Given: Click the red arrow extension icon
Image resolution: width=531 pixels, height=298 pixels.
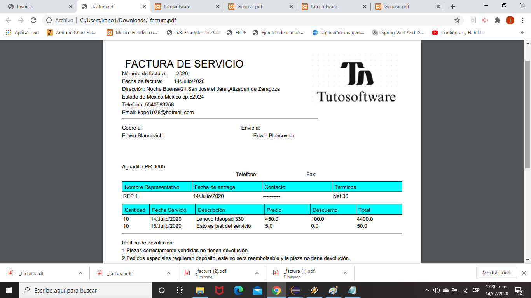Looking at the screenshot, I should (x=485, y=20).
